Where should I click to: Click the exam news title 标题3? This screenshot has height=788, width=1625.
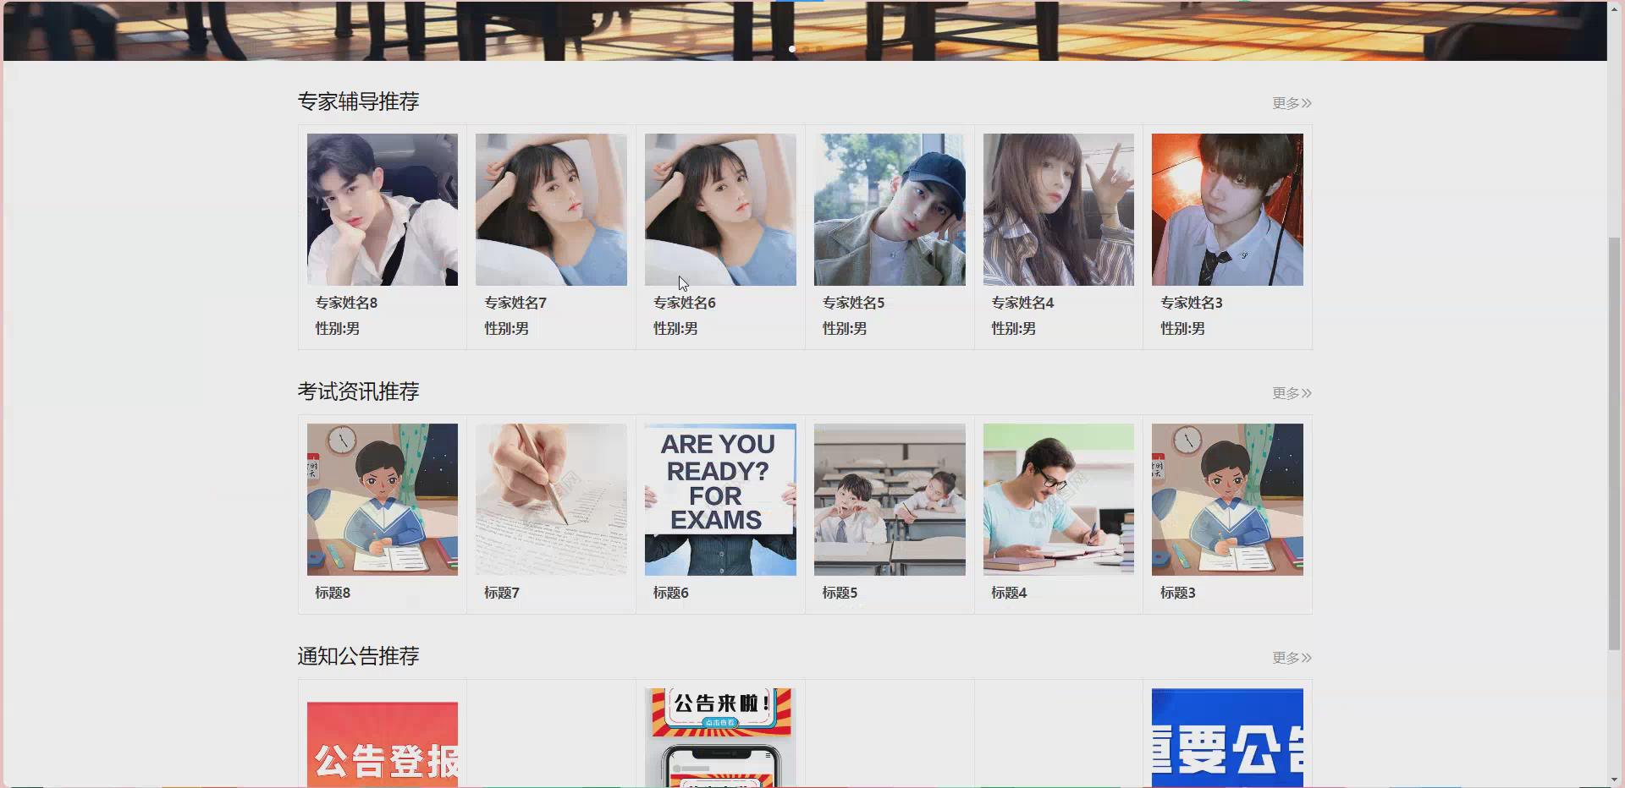[x=1178, y=593]
